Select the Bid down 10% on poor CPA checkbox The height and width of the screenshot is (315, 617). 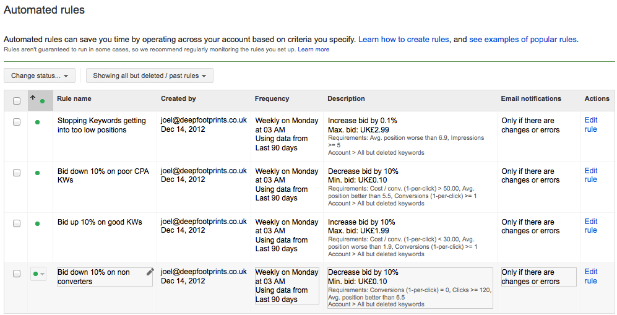pos(17,173)
